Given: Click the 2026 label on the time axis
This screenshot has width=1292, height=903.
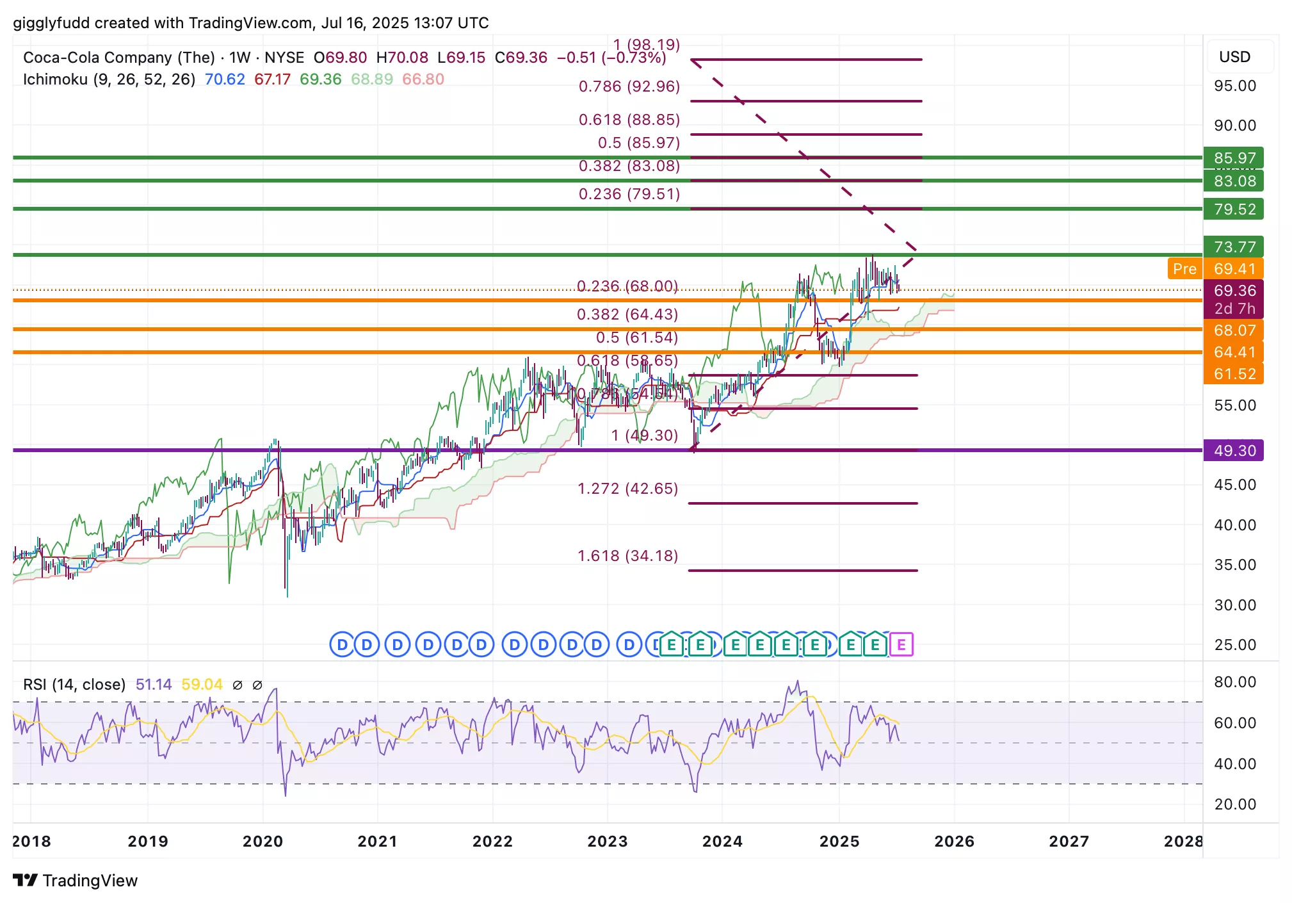Looking at the screenshot, I should [955, 842].
